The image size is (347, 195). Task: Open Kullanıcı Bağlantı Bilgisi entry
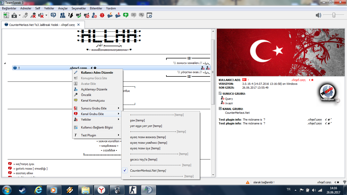click(98, 127)
